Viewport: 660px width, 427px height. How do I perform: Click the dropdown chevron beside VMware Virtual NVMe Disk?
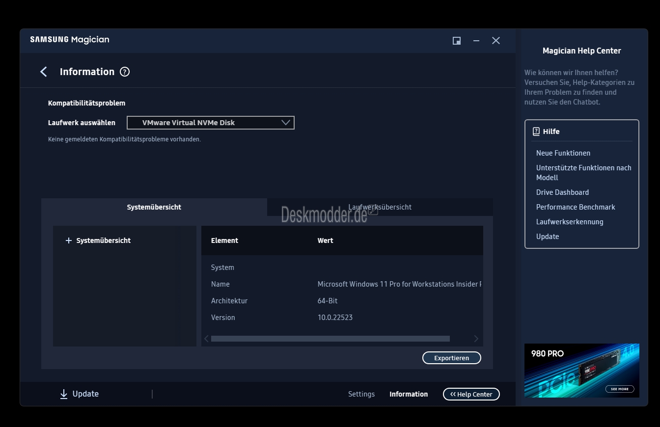(x=286, y=123)
